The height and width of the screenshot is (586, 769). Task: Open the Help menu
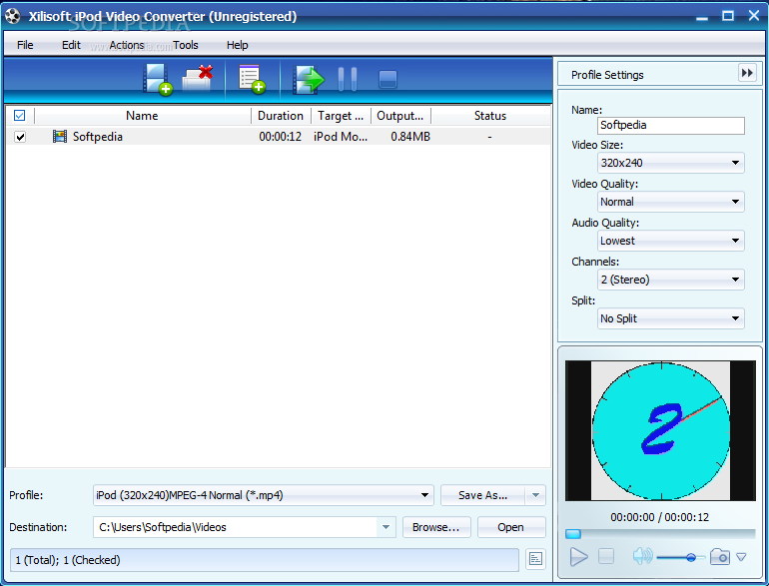click(238, 45)
